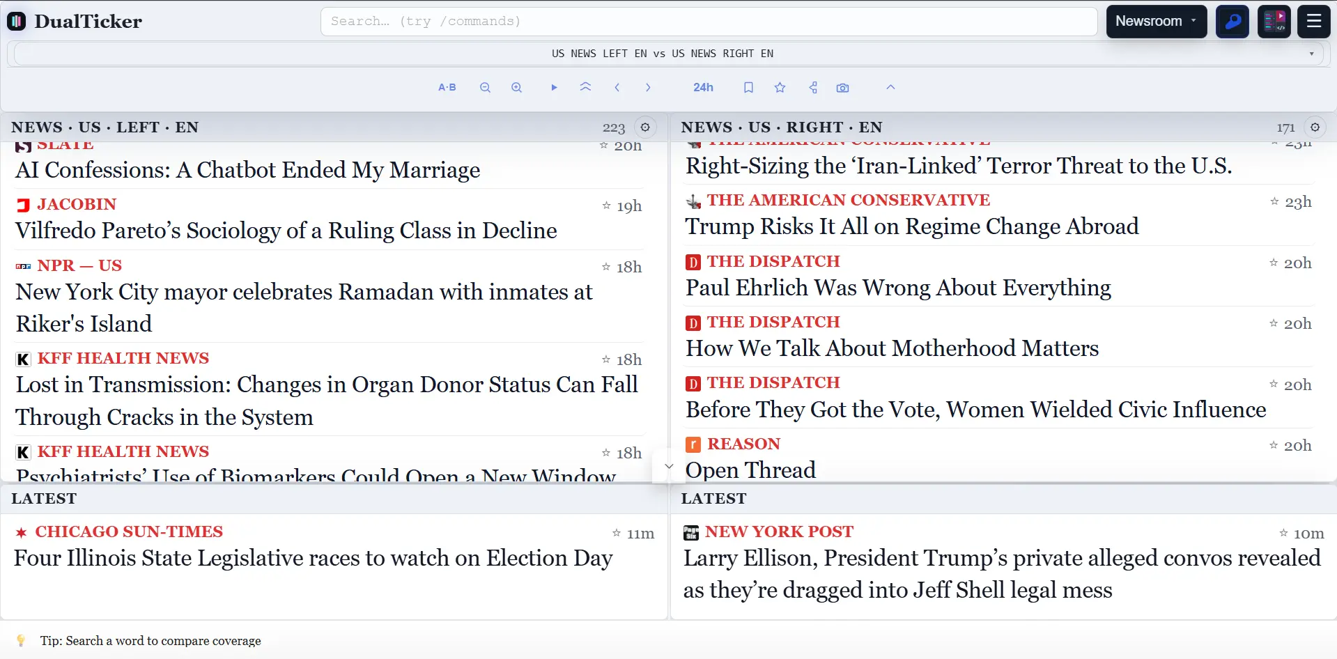Image resolution: width=1337 pixels, height=659 pixels.
Task: Open the Reason Open Thread headline
Action: (x=750, y=470)
